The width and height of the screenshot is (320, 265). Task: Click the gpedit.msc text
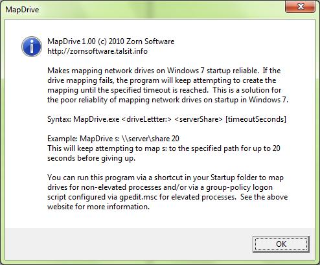138,197
